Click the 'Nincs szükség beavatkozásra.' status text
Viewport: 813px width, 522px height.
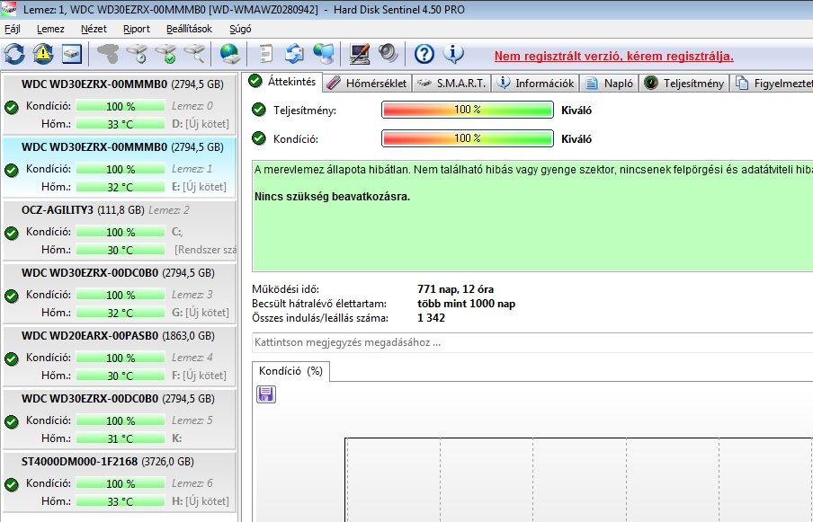(x=333, y=197)
